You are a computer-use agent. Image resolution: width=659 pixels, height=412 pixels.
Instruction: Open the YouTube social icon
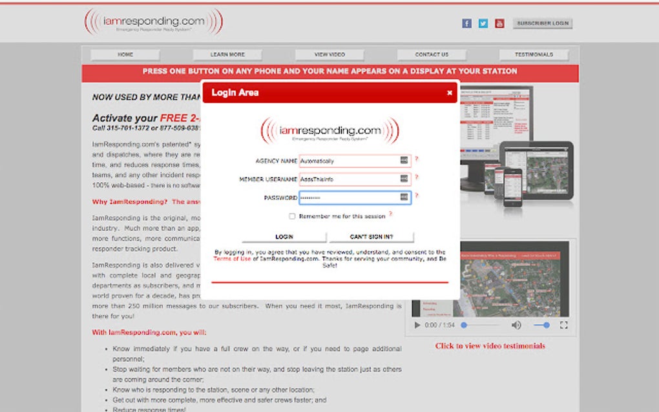(x=499, y=23)
